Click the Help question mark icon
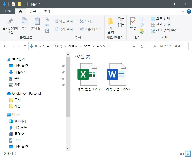The image size is (192, 157). point(189,11)
